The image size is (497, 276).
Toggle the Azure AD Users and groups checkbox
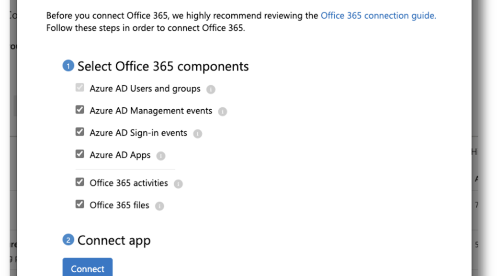pos(80,88)
